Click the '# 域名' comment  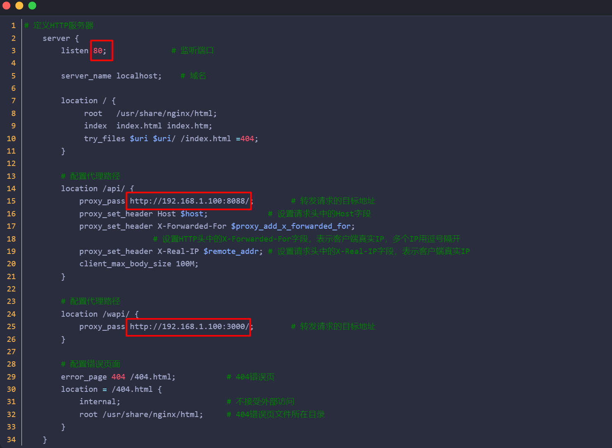tap(193, 76)
